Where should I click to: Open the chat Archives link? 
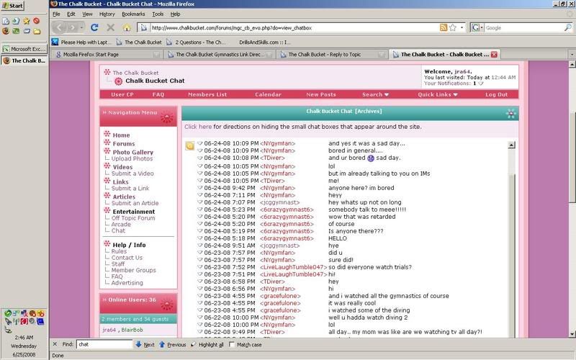point(369,111)
